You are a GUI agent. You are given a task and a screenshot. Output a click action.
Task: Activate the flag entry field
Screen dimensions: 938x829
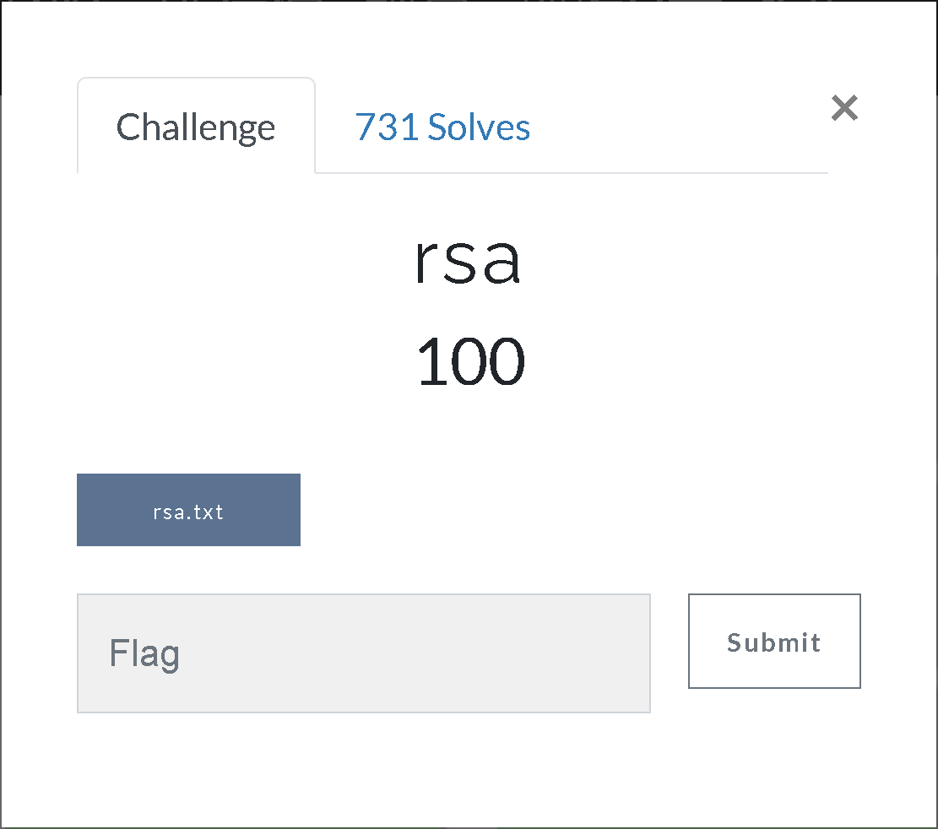click(363, 652)
